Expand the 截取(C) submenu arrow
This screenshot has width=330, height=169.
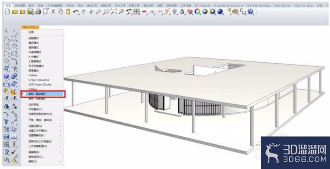(x=61, y=161)
